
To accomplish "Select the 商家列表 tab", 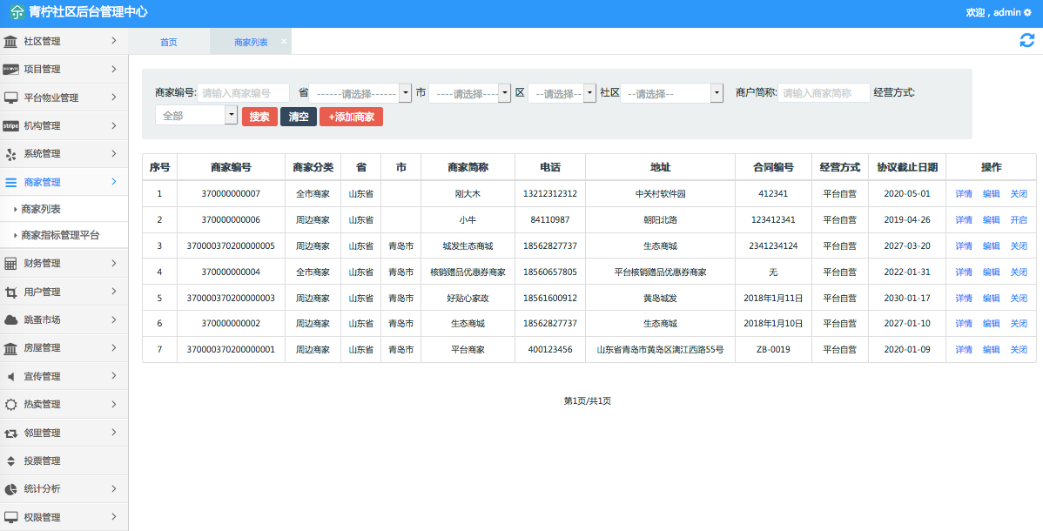I will point(251,42).
